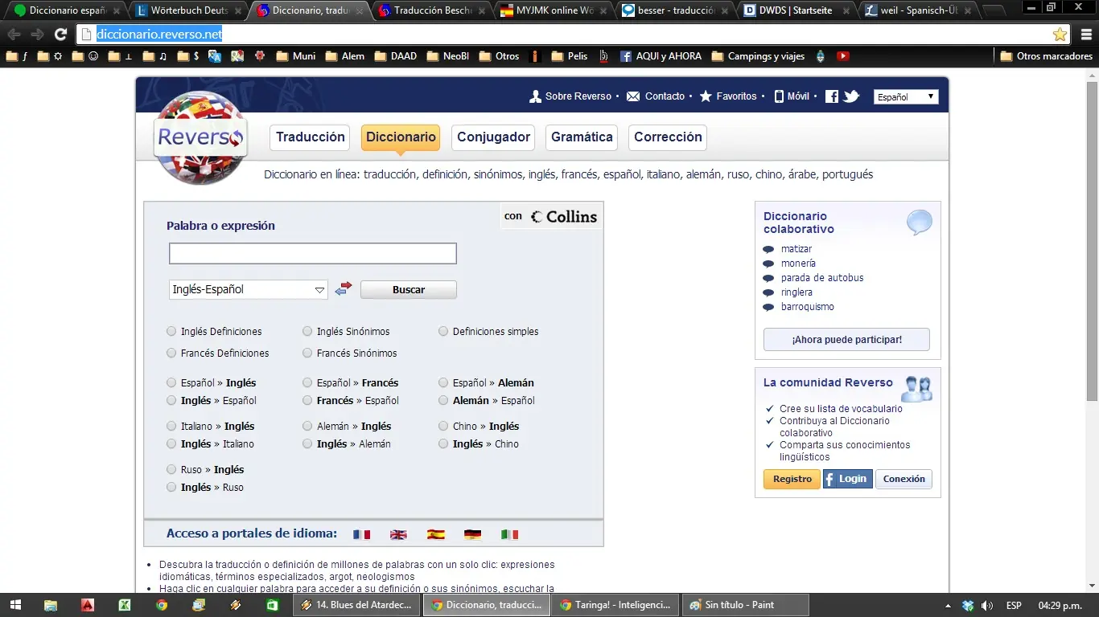This screenshot has height=617, width=1099.
Task: Click the Reverso globe logo
Action: [x=200, y=137]
